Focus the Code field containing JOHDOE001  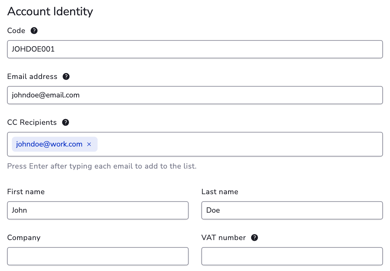coord(195,49)
